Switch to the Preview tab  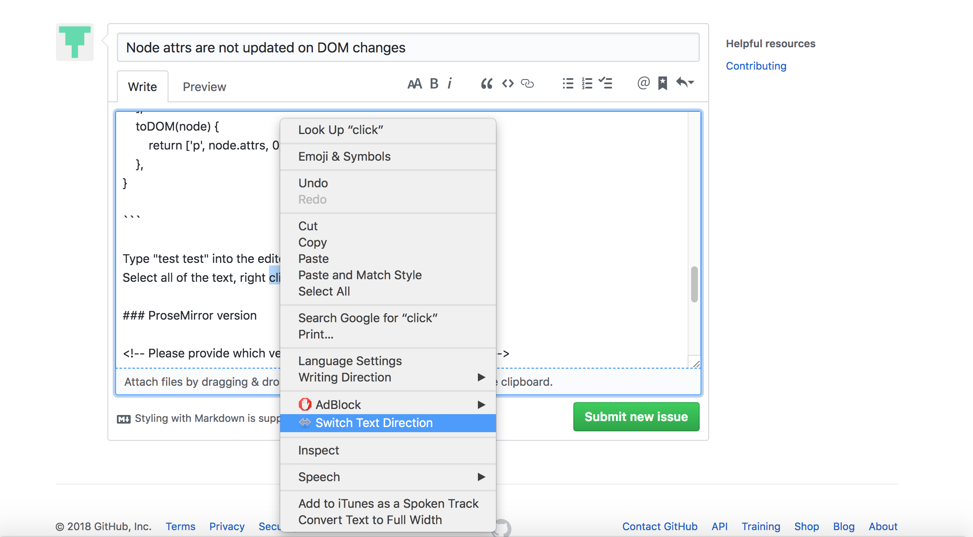tap(204, 86)
